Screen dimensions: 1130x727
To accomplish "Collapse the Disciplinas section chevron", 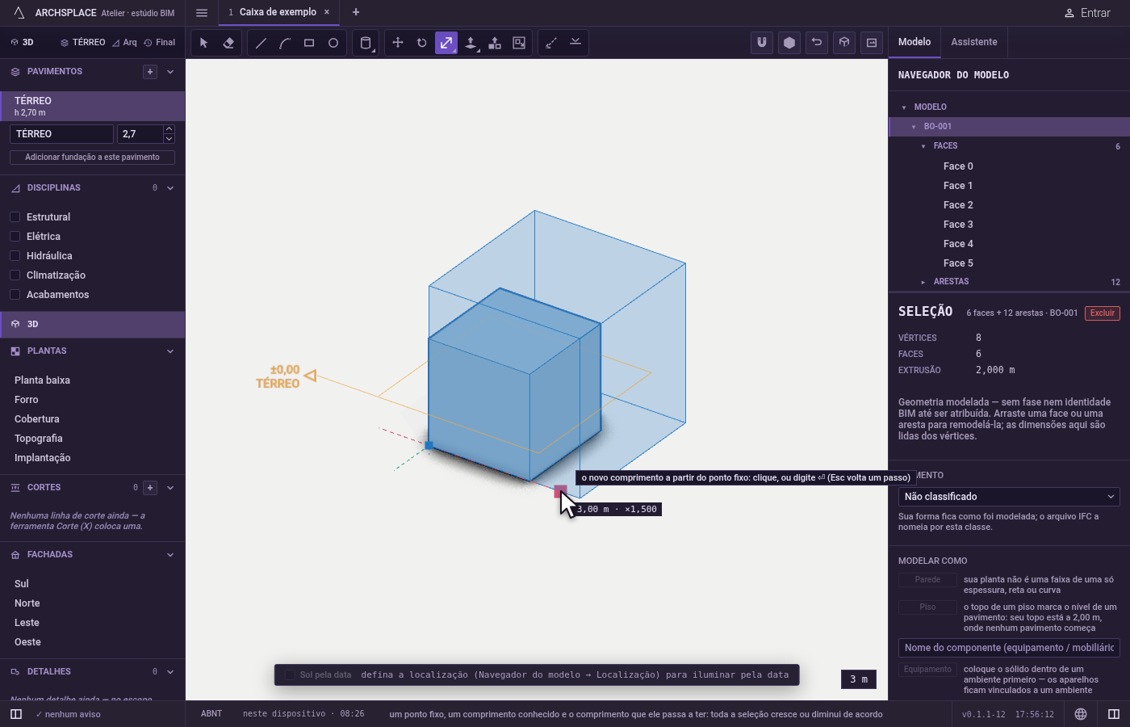I will (170, 188).
